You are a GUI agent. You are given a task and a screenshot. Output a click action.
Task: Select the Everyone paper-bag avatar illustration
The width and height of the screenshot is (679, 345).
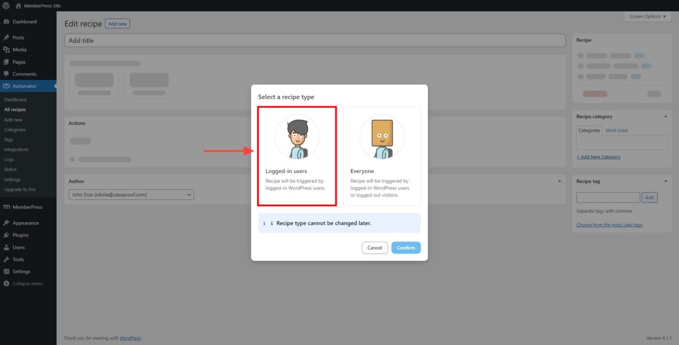click(x=382, y=137)
